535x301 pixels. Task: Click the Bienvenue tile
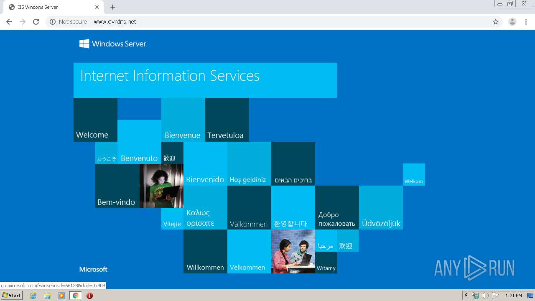click(x=183, y=120)
